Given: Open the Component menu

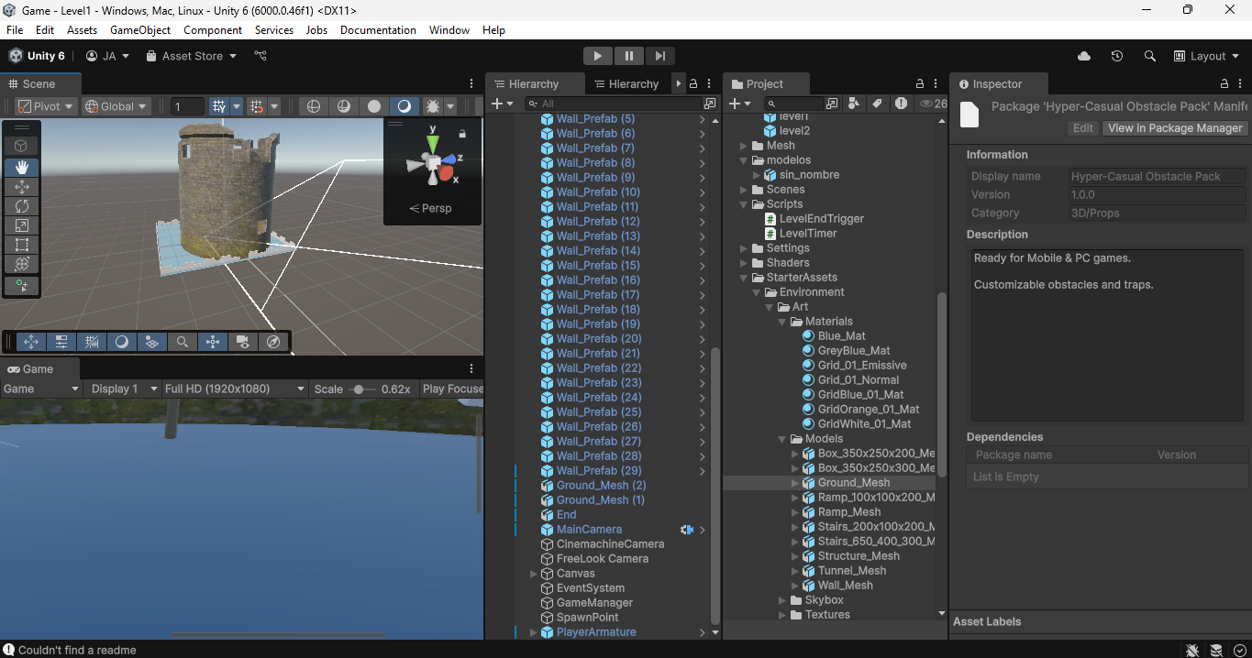Looking at the screenshot, I should click(x=213, y=30).
